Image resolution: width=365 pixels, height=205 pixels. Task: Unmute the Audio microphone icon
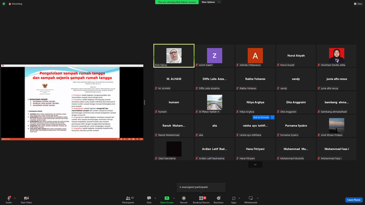pos(9,198)
